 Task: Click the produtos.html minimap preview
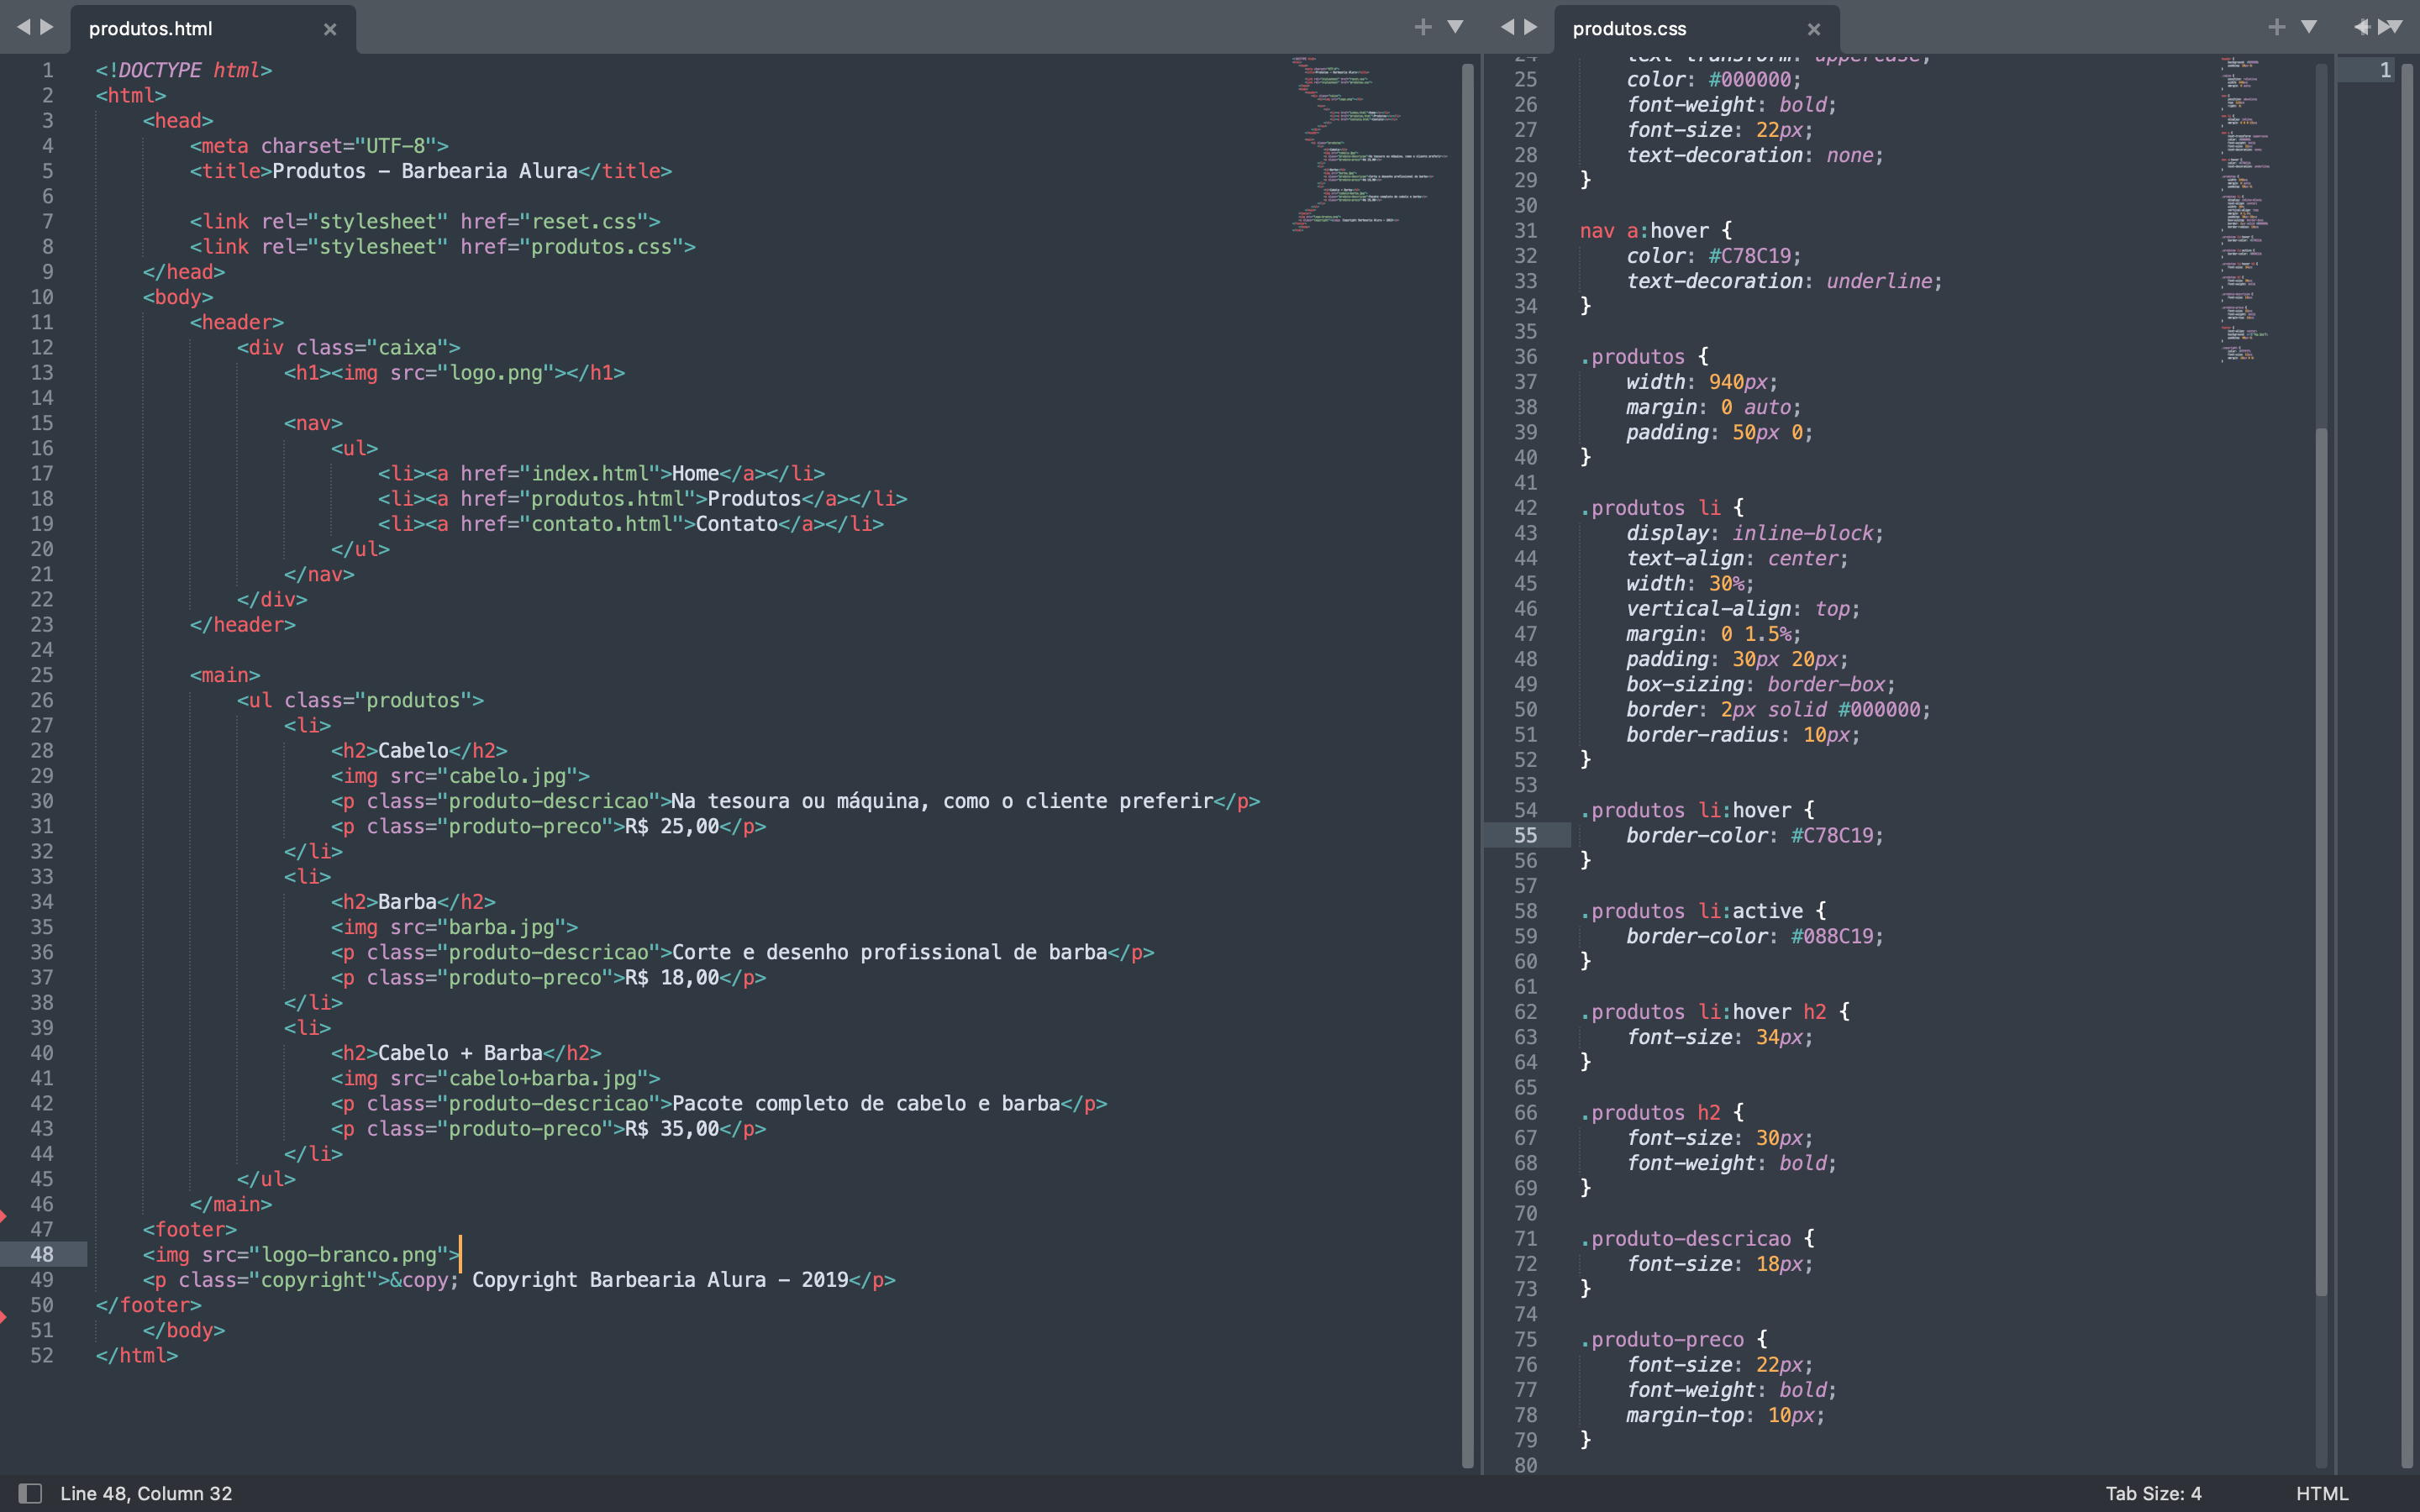pos(1369,144)
